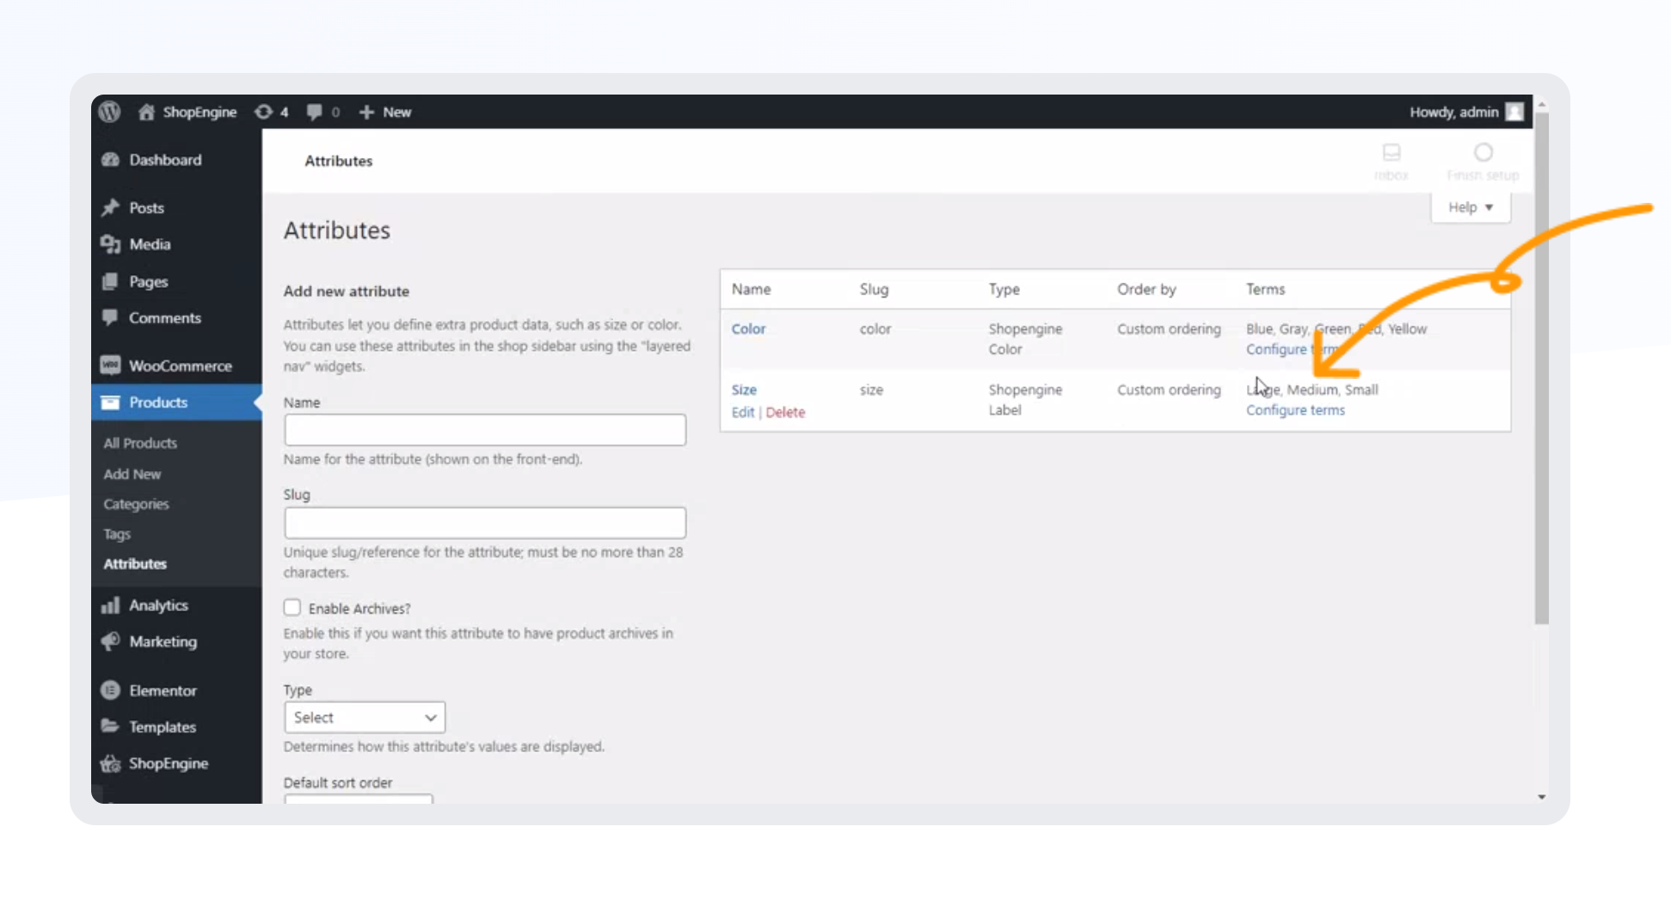Open the WordPress logo menu
Viewport: 1671px width, 900px height.
coord(109,112)
